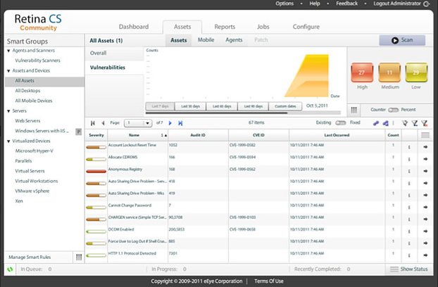
Task: Collapse the Servers group
Action: click(x=8, y=111)
